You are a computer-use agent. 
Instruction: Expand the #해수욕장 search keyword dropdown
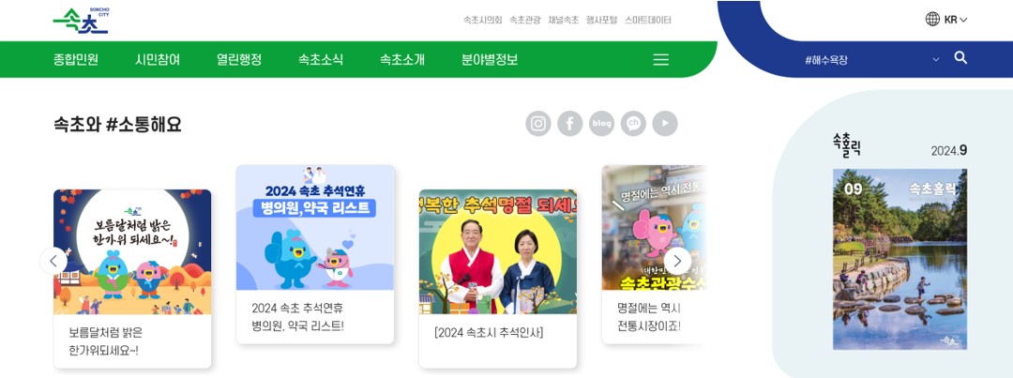pos(936,59)
